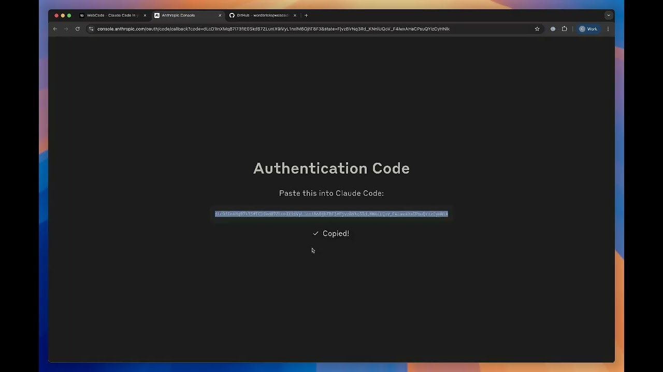Open the tab search chevron
663x372 pixels.
click(609, 16)
